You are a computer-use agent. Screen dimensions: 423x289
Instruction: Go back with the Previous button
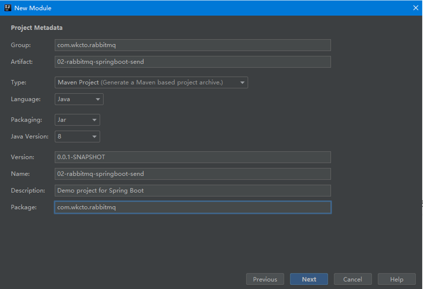click(x=265, y=279)
